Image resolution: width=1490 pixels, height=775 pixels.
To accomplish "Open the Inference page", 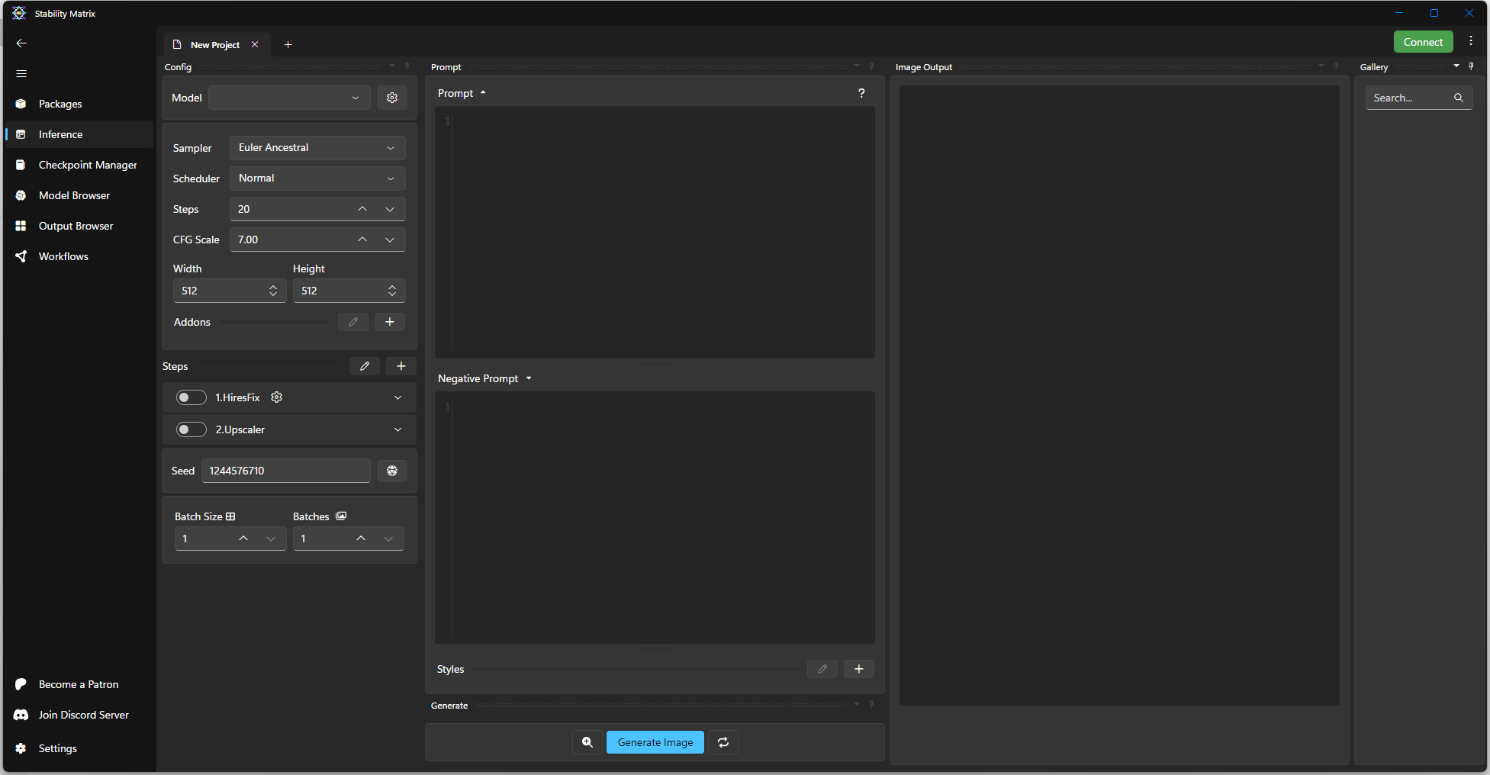I will [x=79, y=134].
